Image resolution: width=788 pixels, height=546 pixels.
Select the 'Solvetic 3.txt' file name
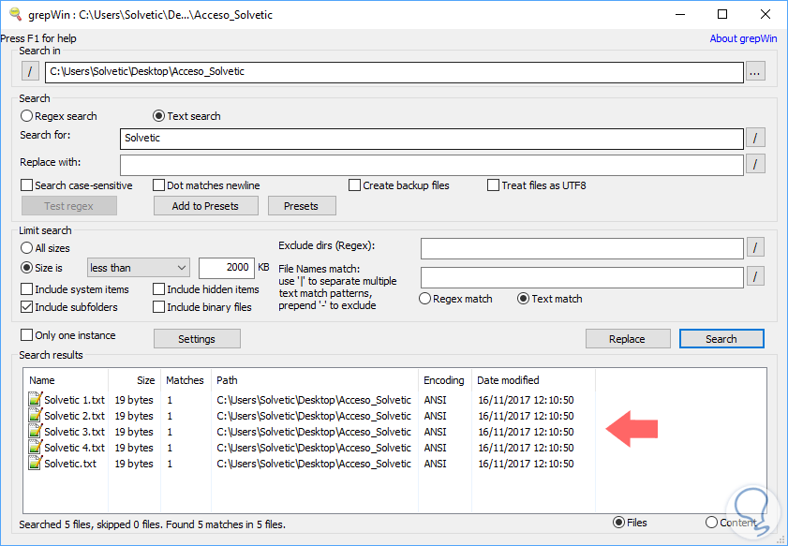74,432
